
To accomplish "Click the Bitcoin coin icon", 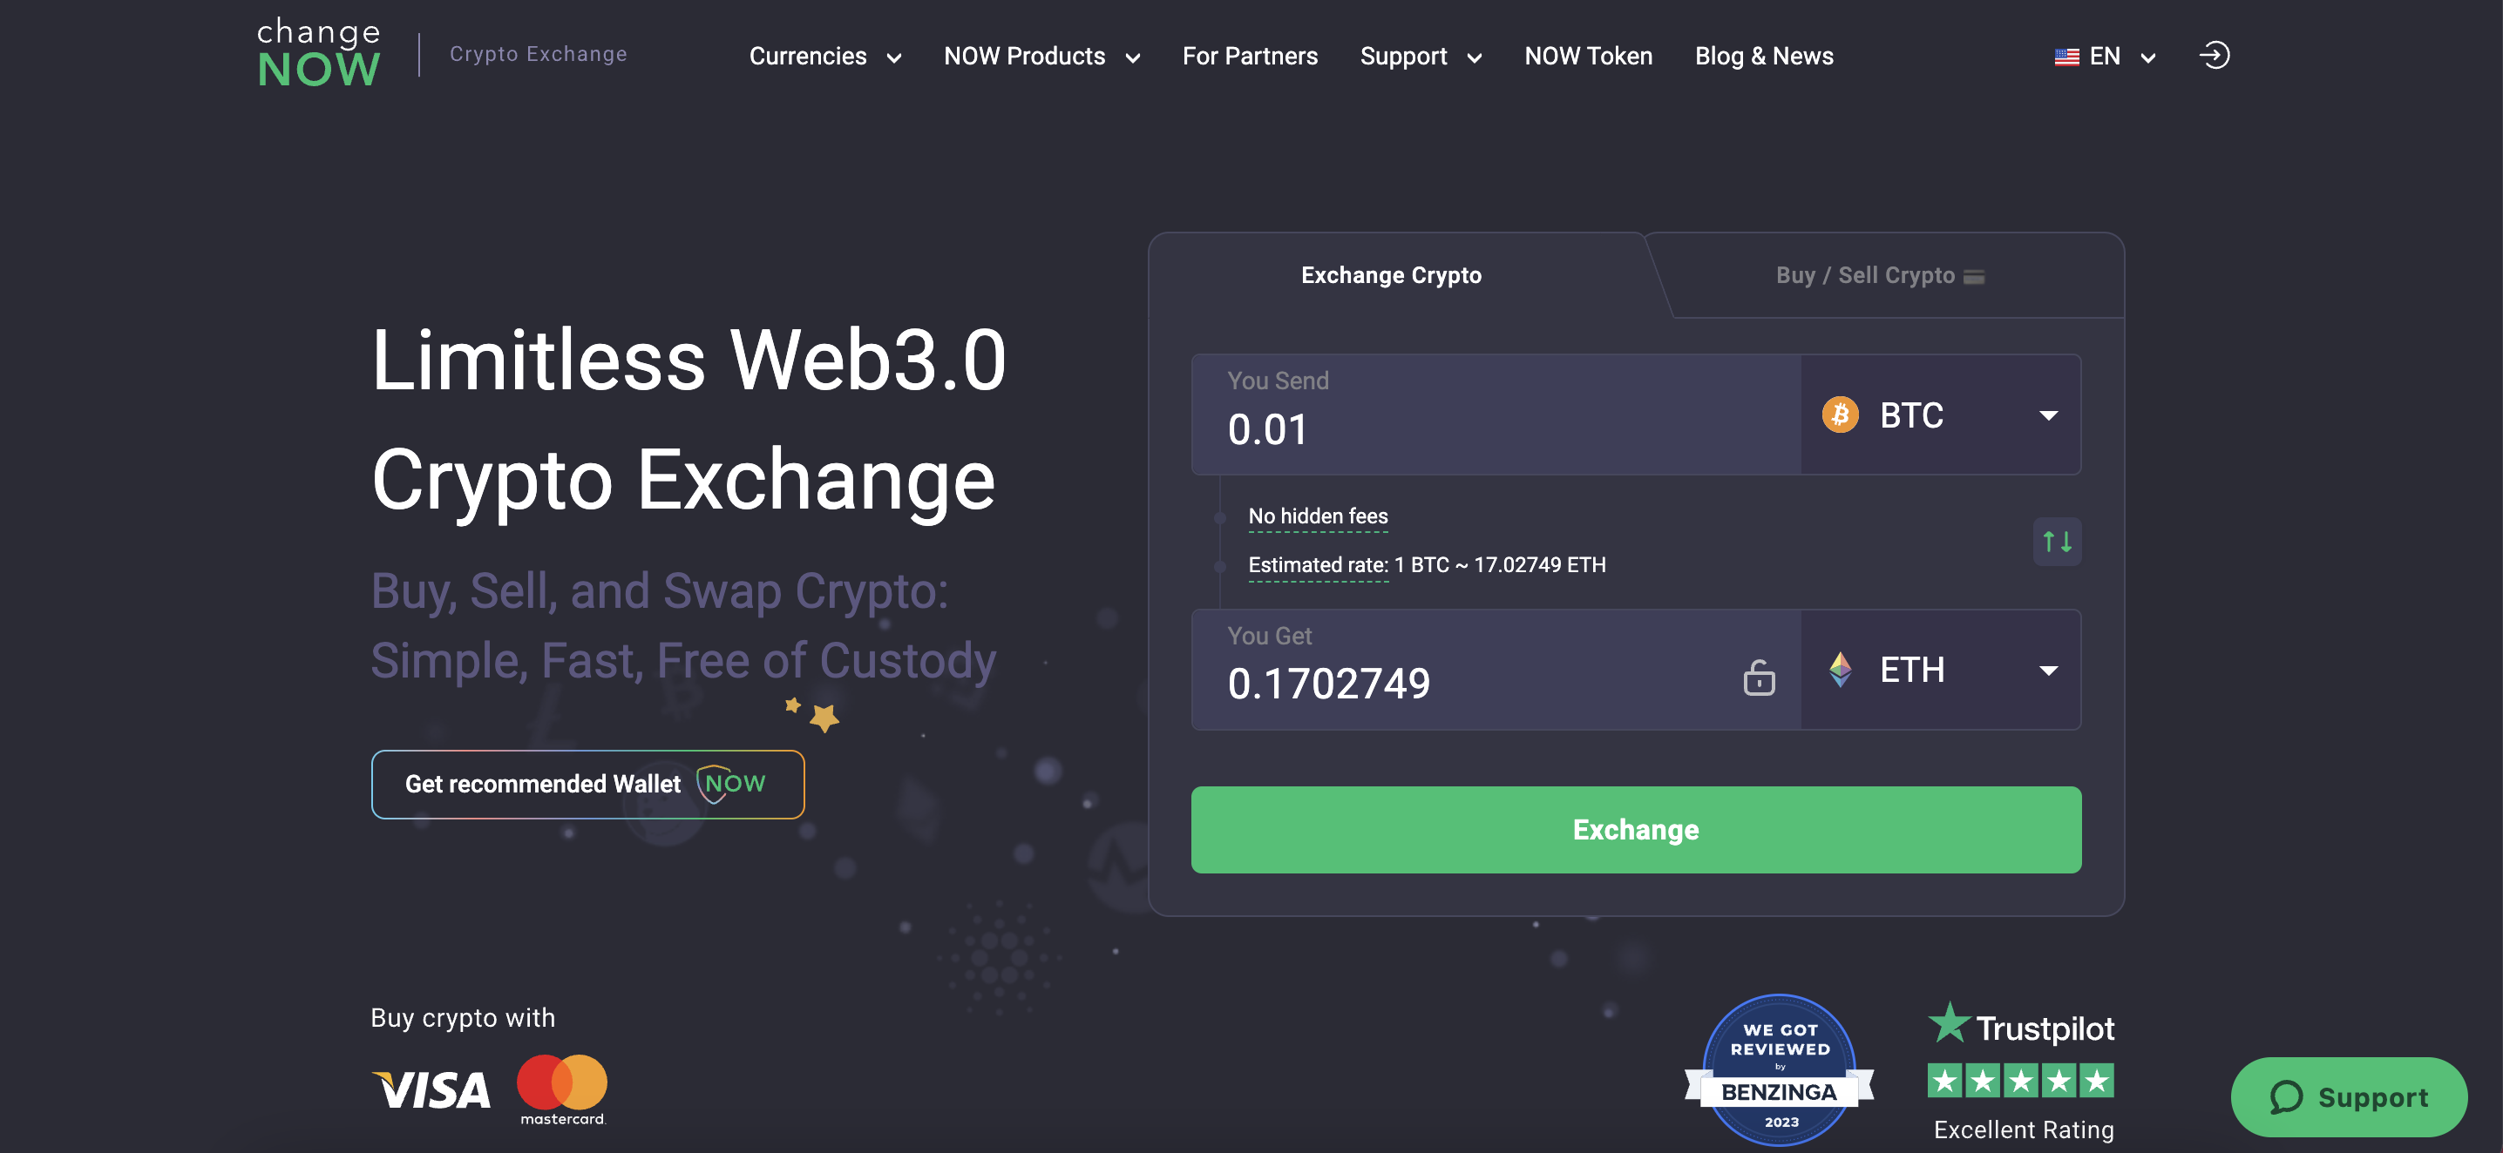I will 1840,415.
